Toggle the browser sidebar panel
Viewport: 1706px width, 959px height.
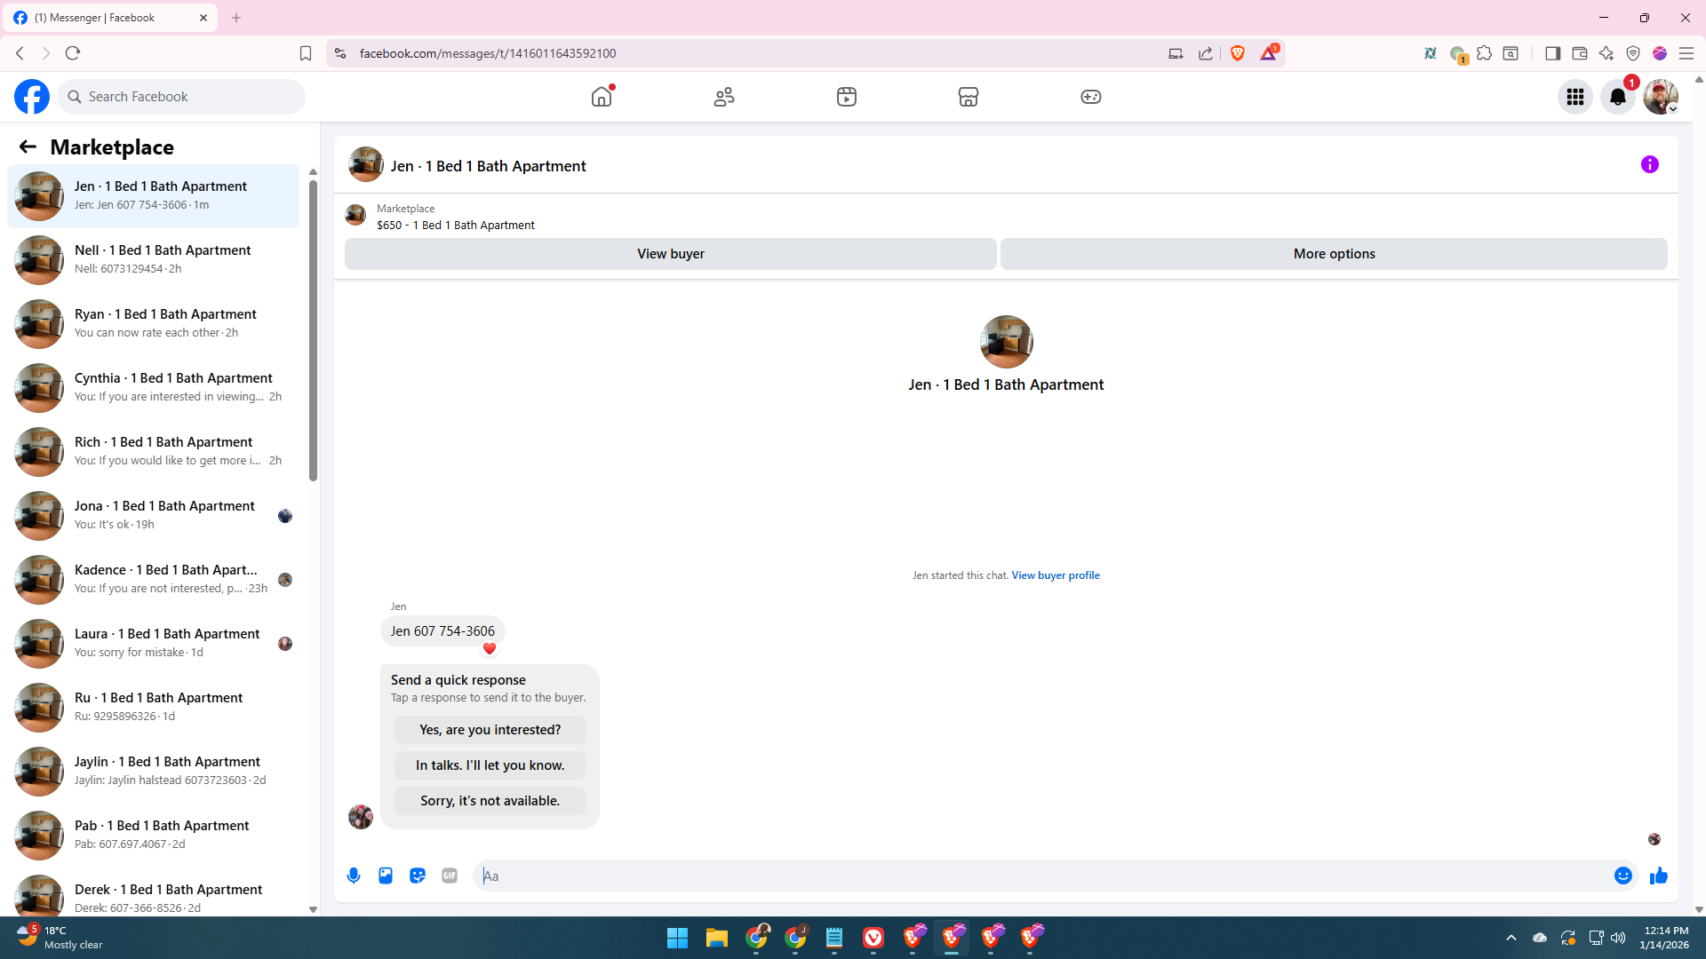1552,53
